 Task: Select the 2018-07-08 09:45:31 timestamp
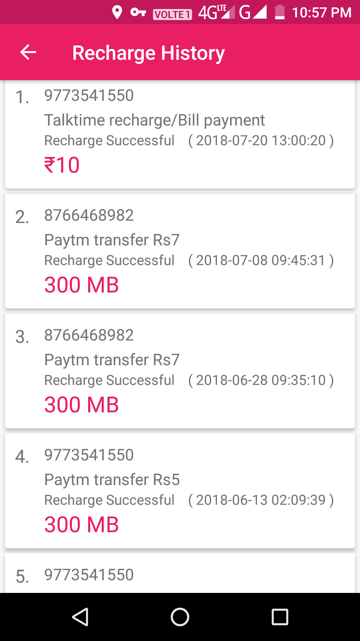[261, 260]
